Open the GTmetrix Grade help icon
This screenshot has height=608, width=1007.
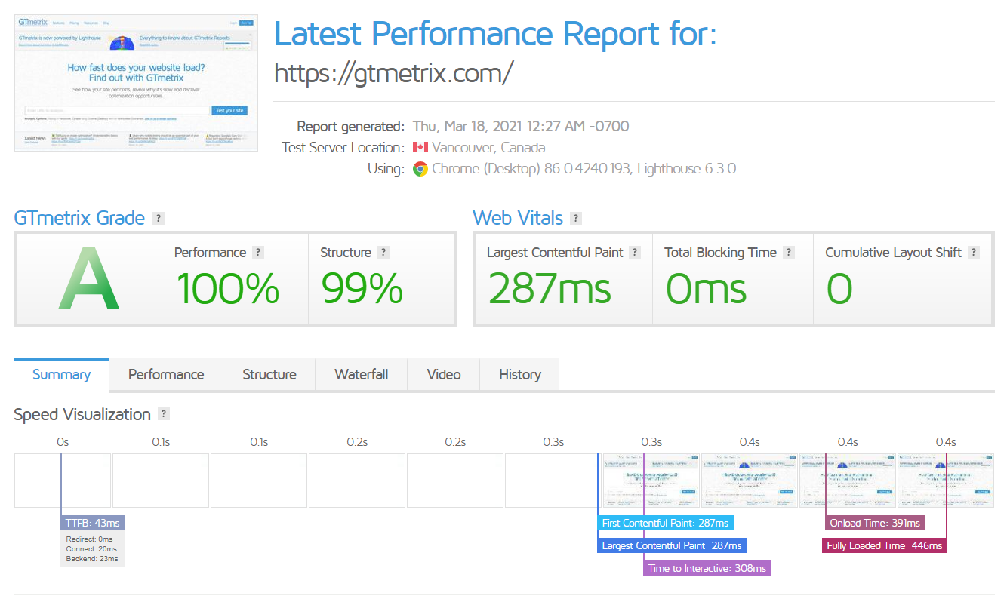[x=158, y=218]
